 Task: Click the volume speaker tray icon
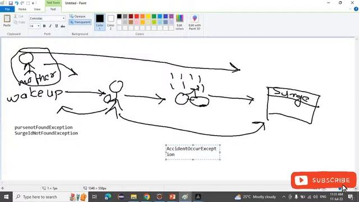(x=315, y=197)
